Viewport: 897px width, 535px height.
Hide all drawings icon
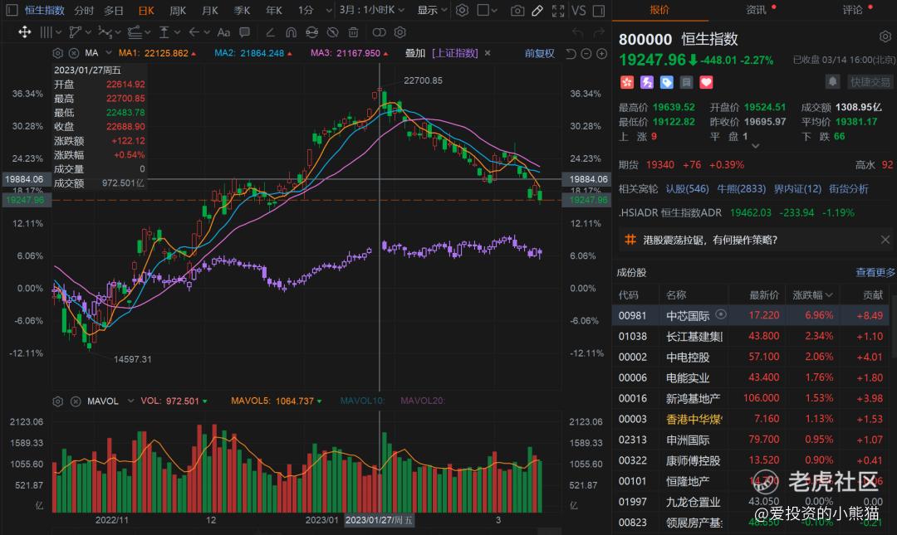click(332, 32)
